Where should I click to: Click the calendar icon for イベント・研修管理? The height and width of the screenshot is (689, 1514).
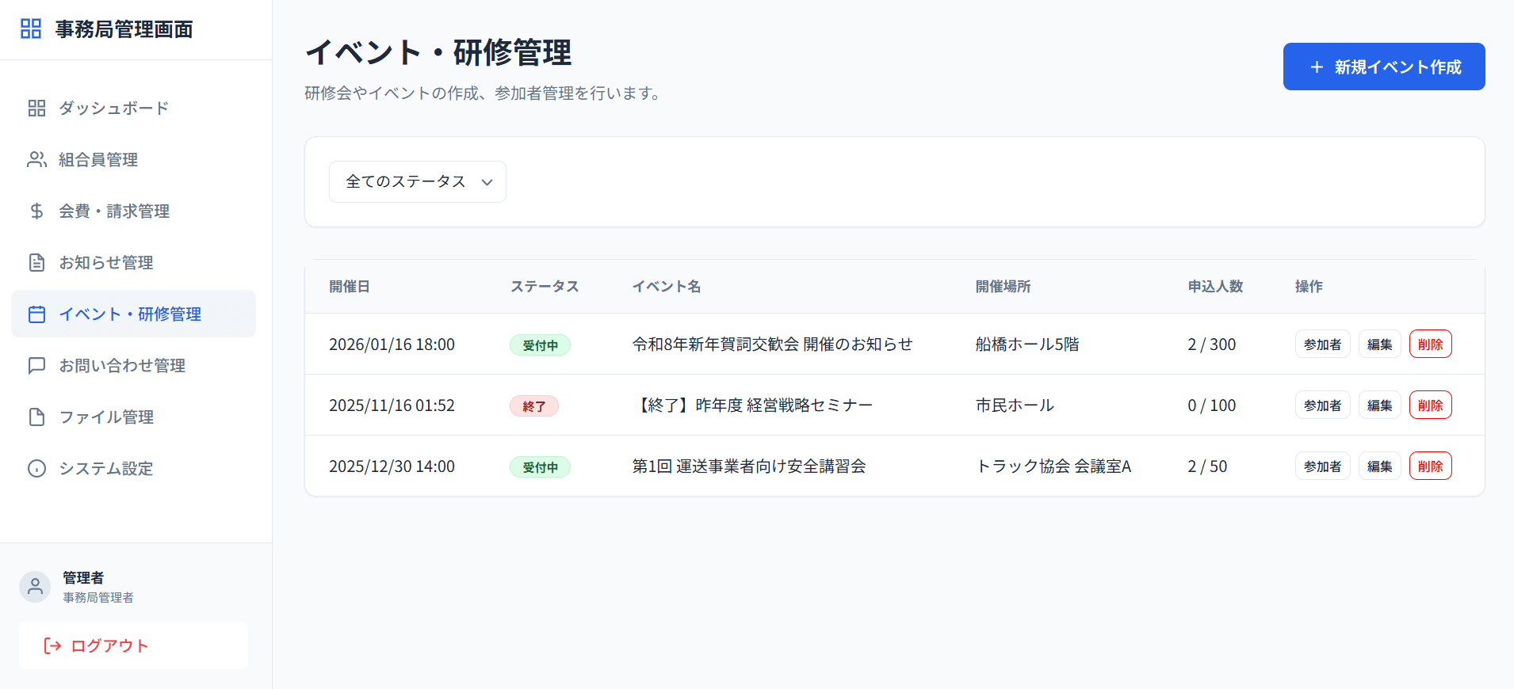click(x=36, y=314)
